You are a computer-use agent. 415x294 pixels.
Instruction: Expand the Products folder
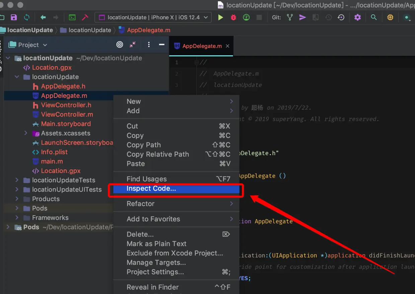click(x=17, y=199)
